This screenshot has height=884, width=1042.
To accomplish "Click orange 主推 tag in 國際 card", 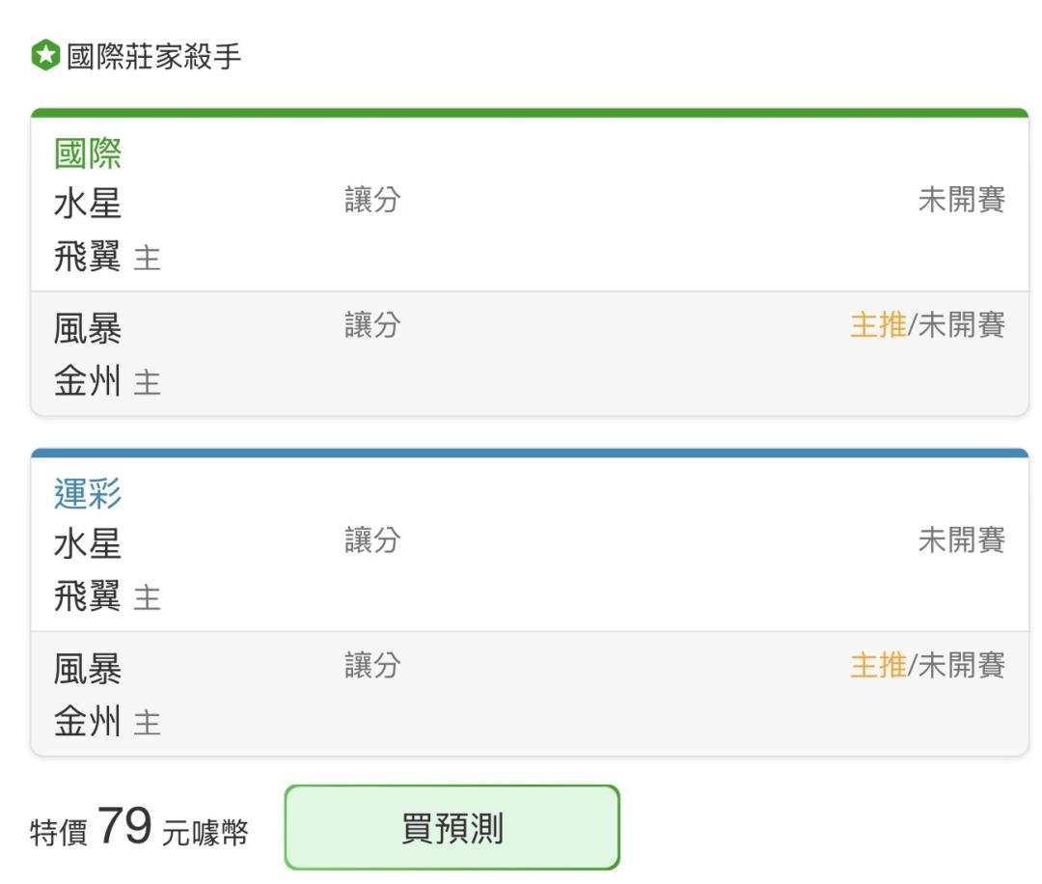I will tap(878, 325).
